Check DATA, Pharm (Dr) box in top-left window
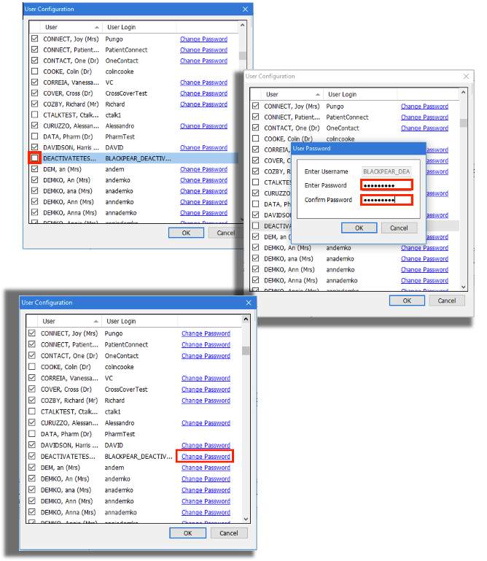487x561 pixels. (x=35, y=136)
